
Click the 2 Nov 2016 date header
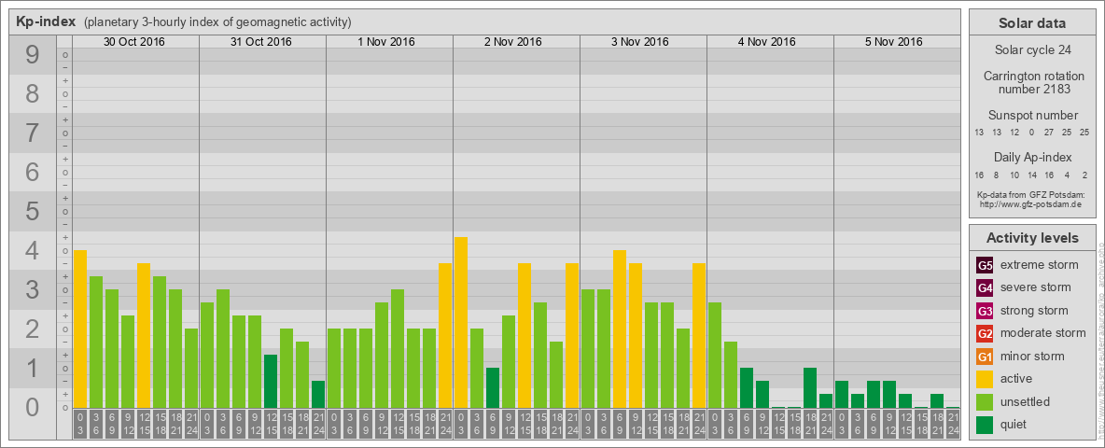pyautogui.click(x=513, y=42)
